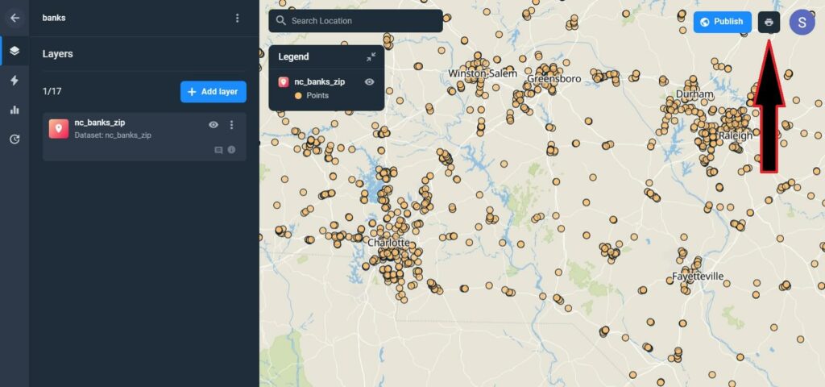The image size is (825, 387).
Task: Click the banks map title
Action: pyautogui.click(x=54, y=18)
